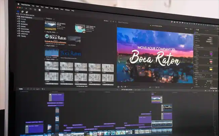Open the File menu
The width and height of the screenshot is (219, 136).
pyautogui.click(x=33, y=6)
